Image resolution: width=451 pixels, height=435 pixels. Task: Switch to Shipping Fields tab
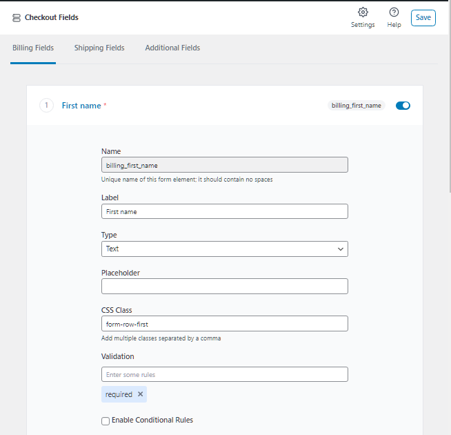pos(99,48)
